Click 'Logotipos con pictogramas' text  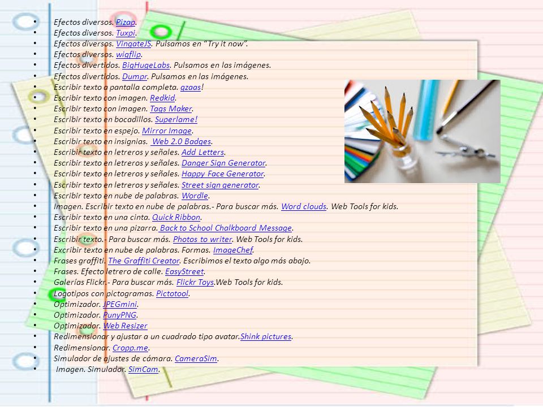pyautogui.click(x=104, y=293)
